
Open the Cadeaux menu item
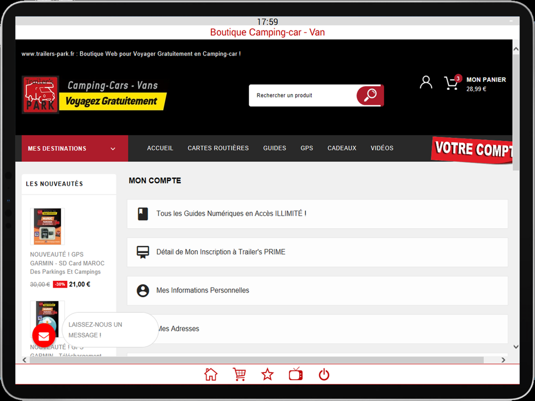pyautogui.click(x=342, y=148)
